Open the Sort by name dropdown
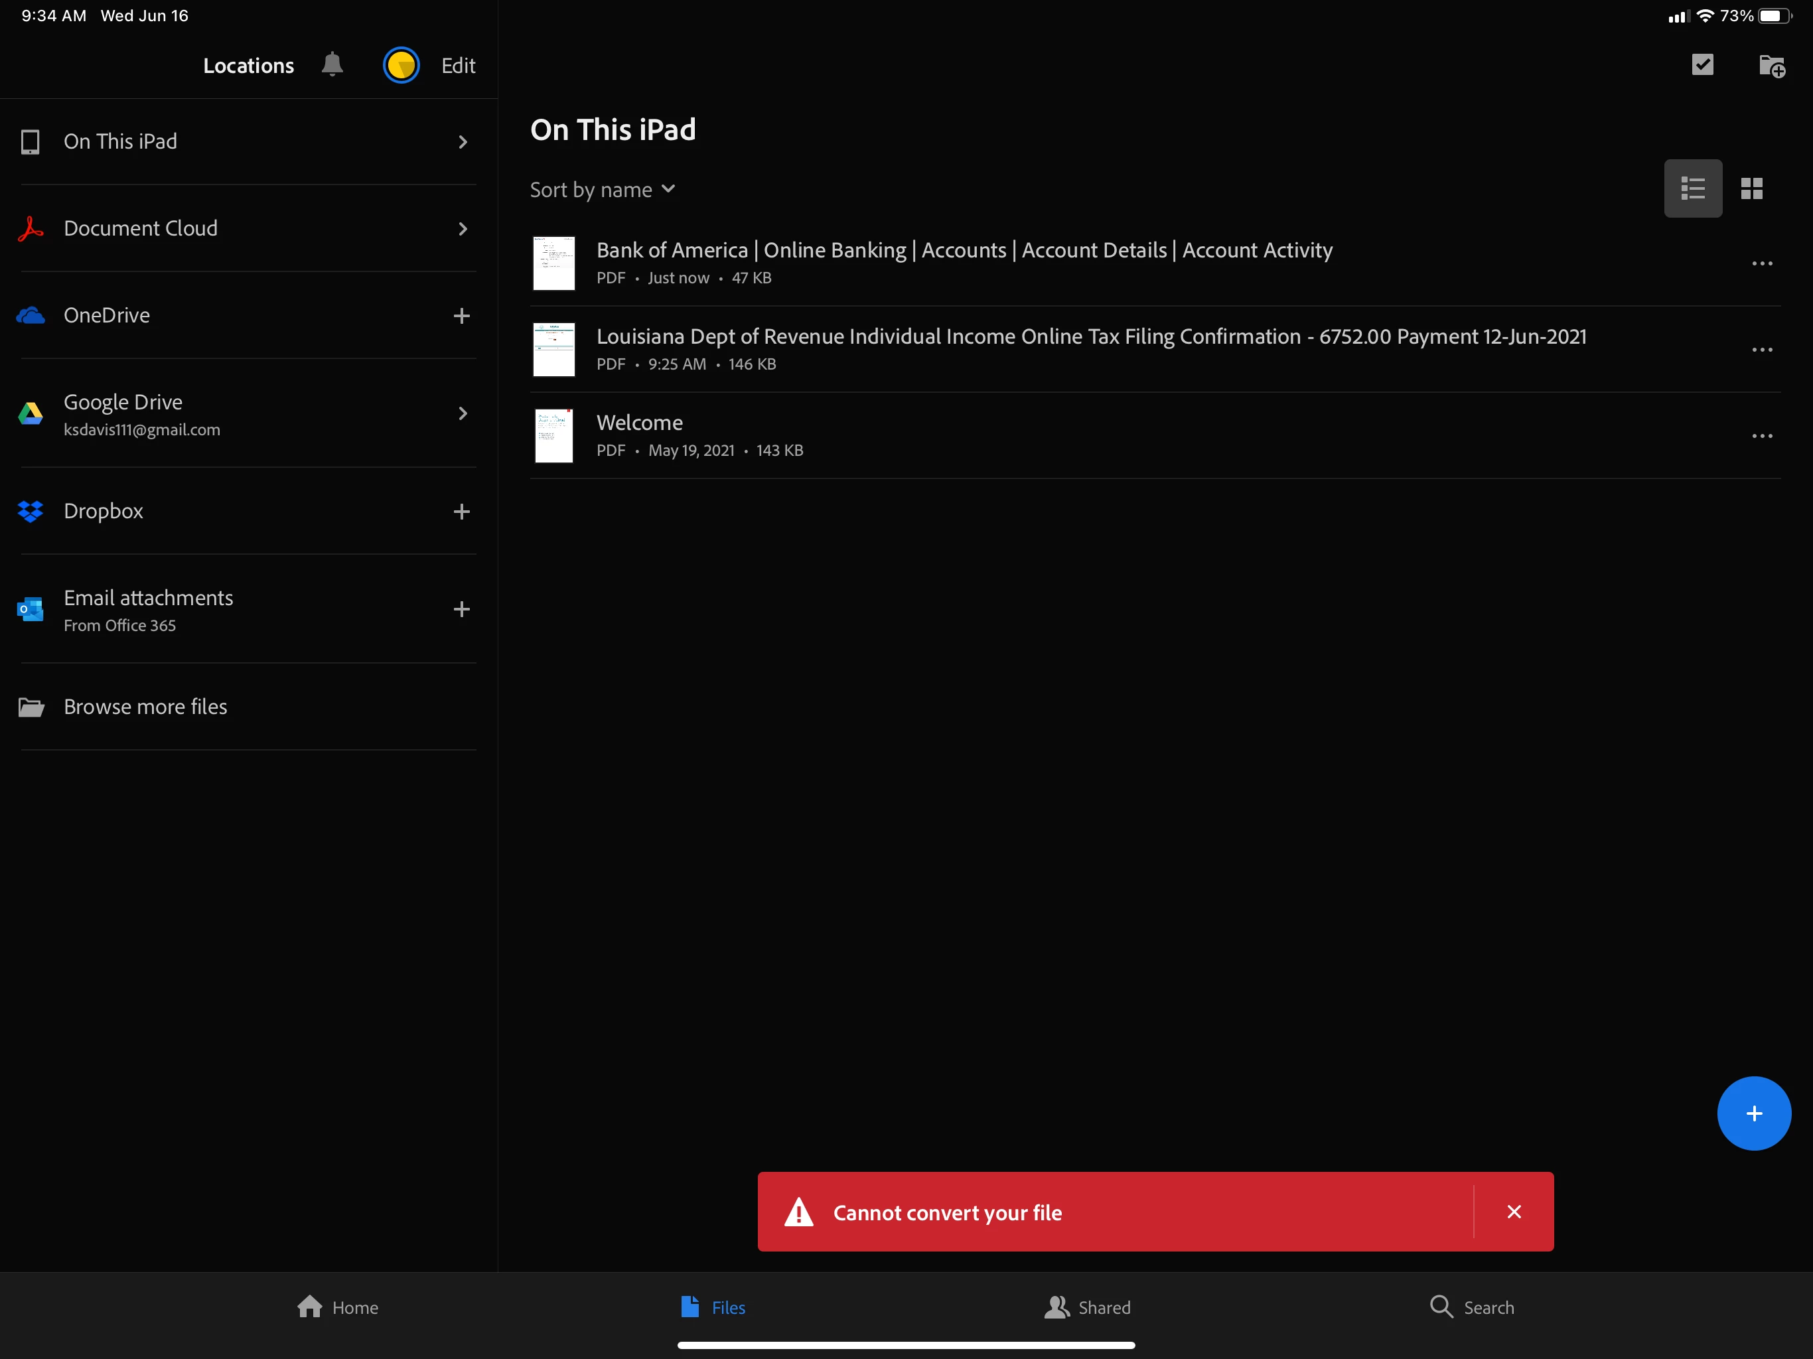The width and height of the screenshot is (1813, 1359). pos(603,190)
